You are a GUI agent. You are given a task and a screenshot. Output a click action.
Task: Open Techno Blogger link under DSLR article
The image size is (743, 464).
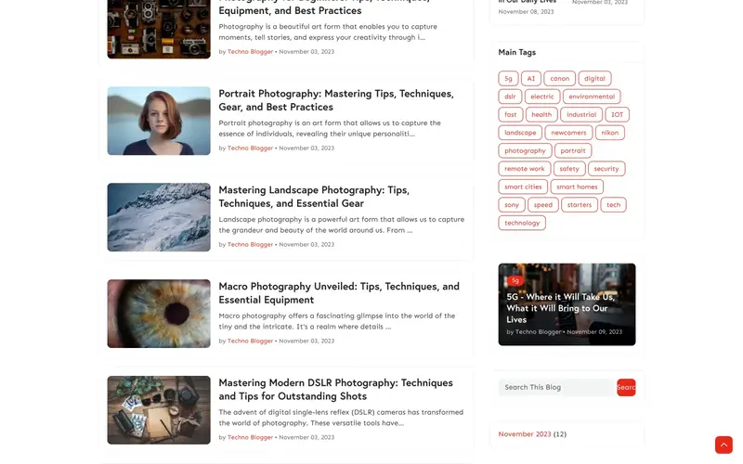(x=250, y=437)
